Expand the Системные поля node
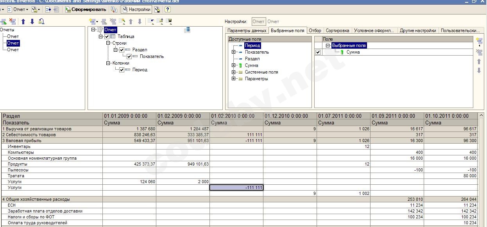This screenshot has height=227, width=487. pyautogui.click(x=233, y=72)
